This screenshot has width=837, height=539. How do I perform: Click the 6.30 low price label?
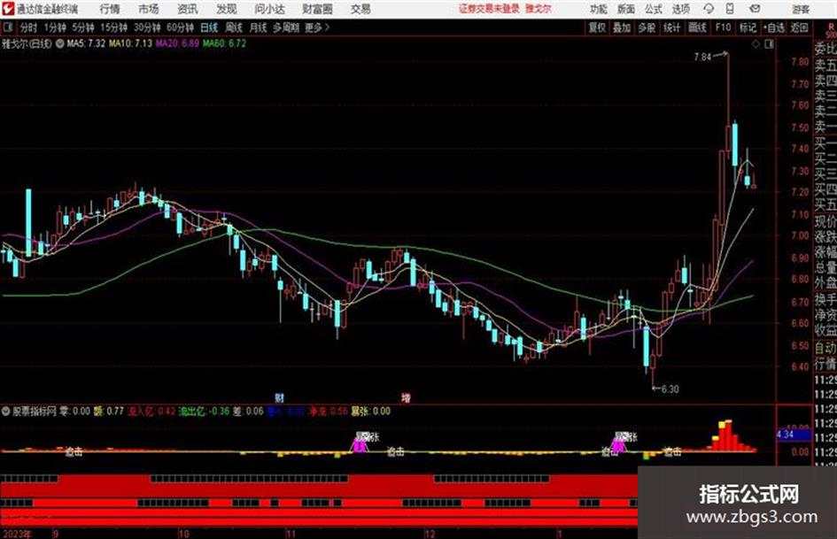pos(670,389)
